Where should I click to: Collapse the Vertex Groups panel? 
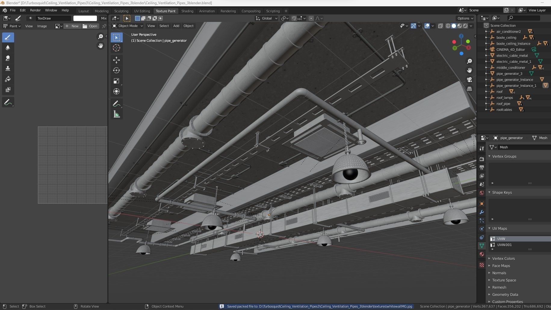[489, 156]
